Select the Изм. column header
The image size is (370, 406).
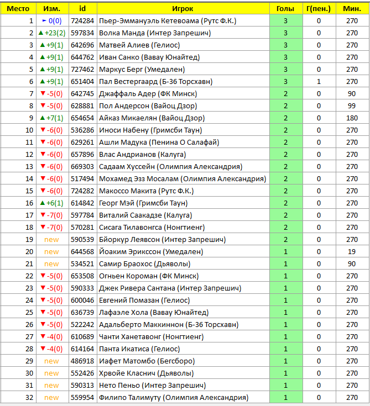[53, 8]
